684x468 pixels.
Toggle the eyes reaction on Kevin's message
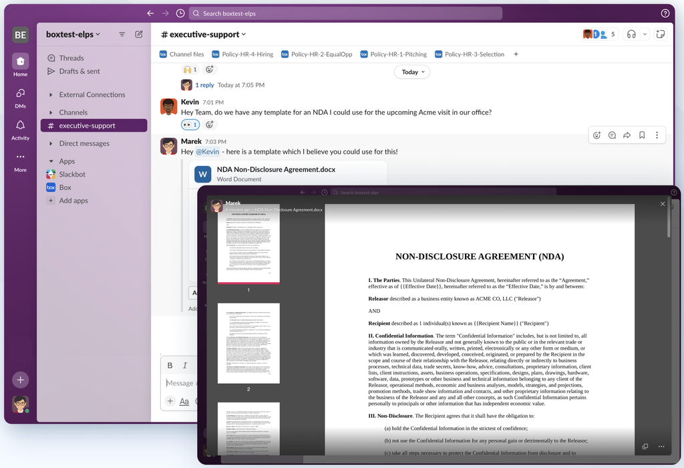[x=190, y=125]
